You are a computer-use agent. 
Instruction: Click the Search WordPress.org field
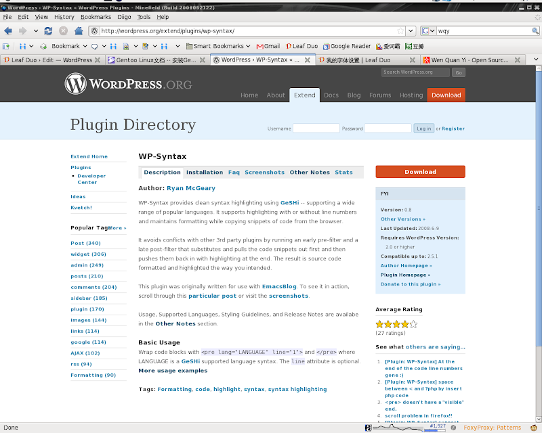pos(415,72)
